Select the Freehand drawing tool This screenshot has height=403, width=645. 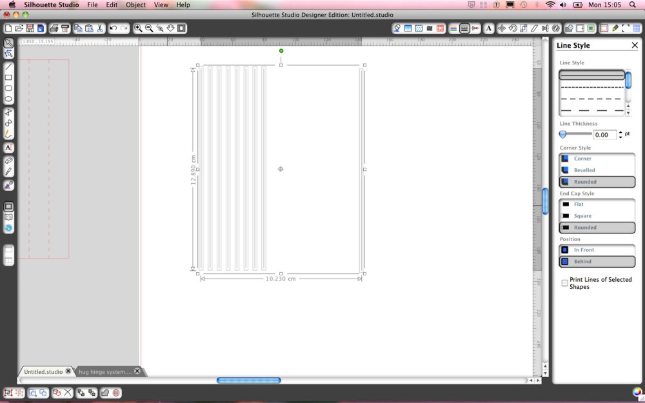pos(8,133)
